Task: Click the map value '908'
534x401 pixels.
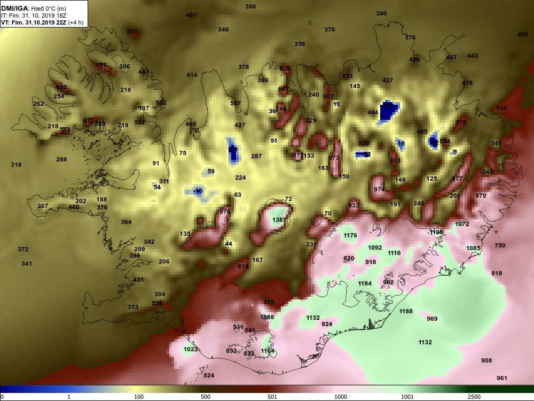Action: [486, 360]
